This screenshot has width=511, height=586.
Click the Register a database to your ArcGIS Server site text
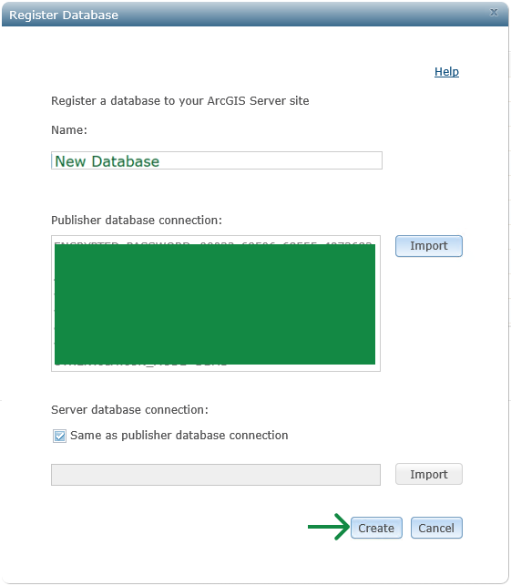click(x=180, y=101)
